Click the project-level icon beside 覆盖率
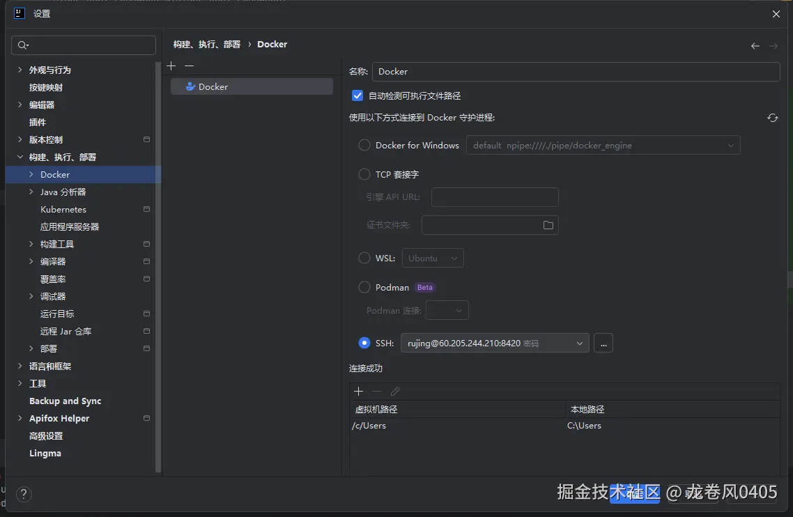The width and height of the screenshot is (793, 517). [x=146, y=279]
